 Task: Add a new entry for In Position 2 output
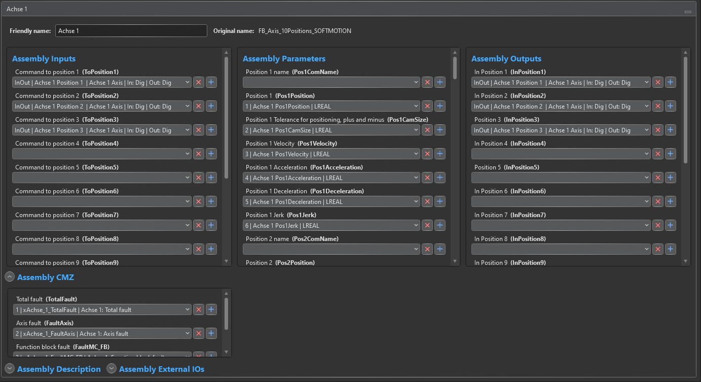pos(671,106)
